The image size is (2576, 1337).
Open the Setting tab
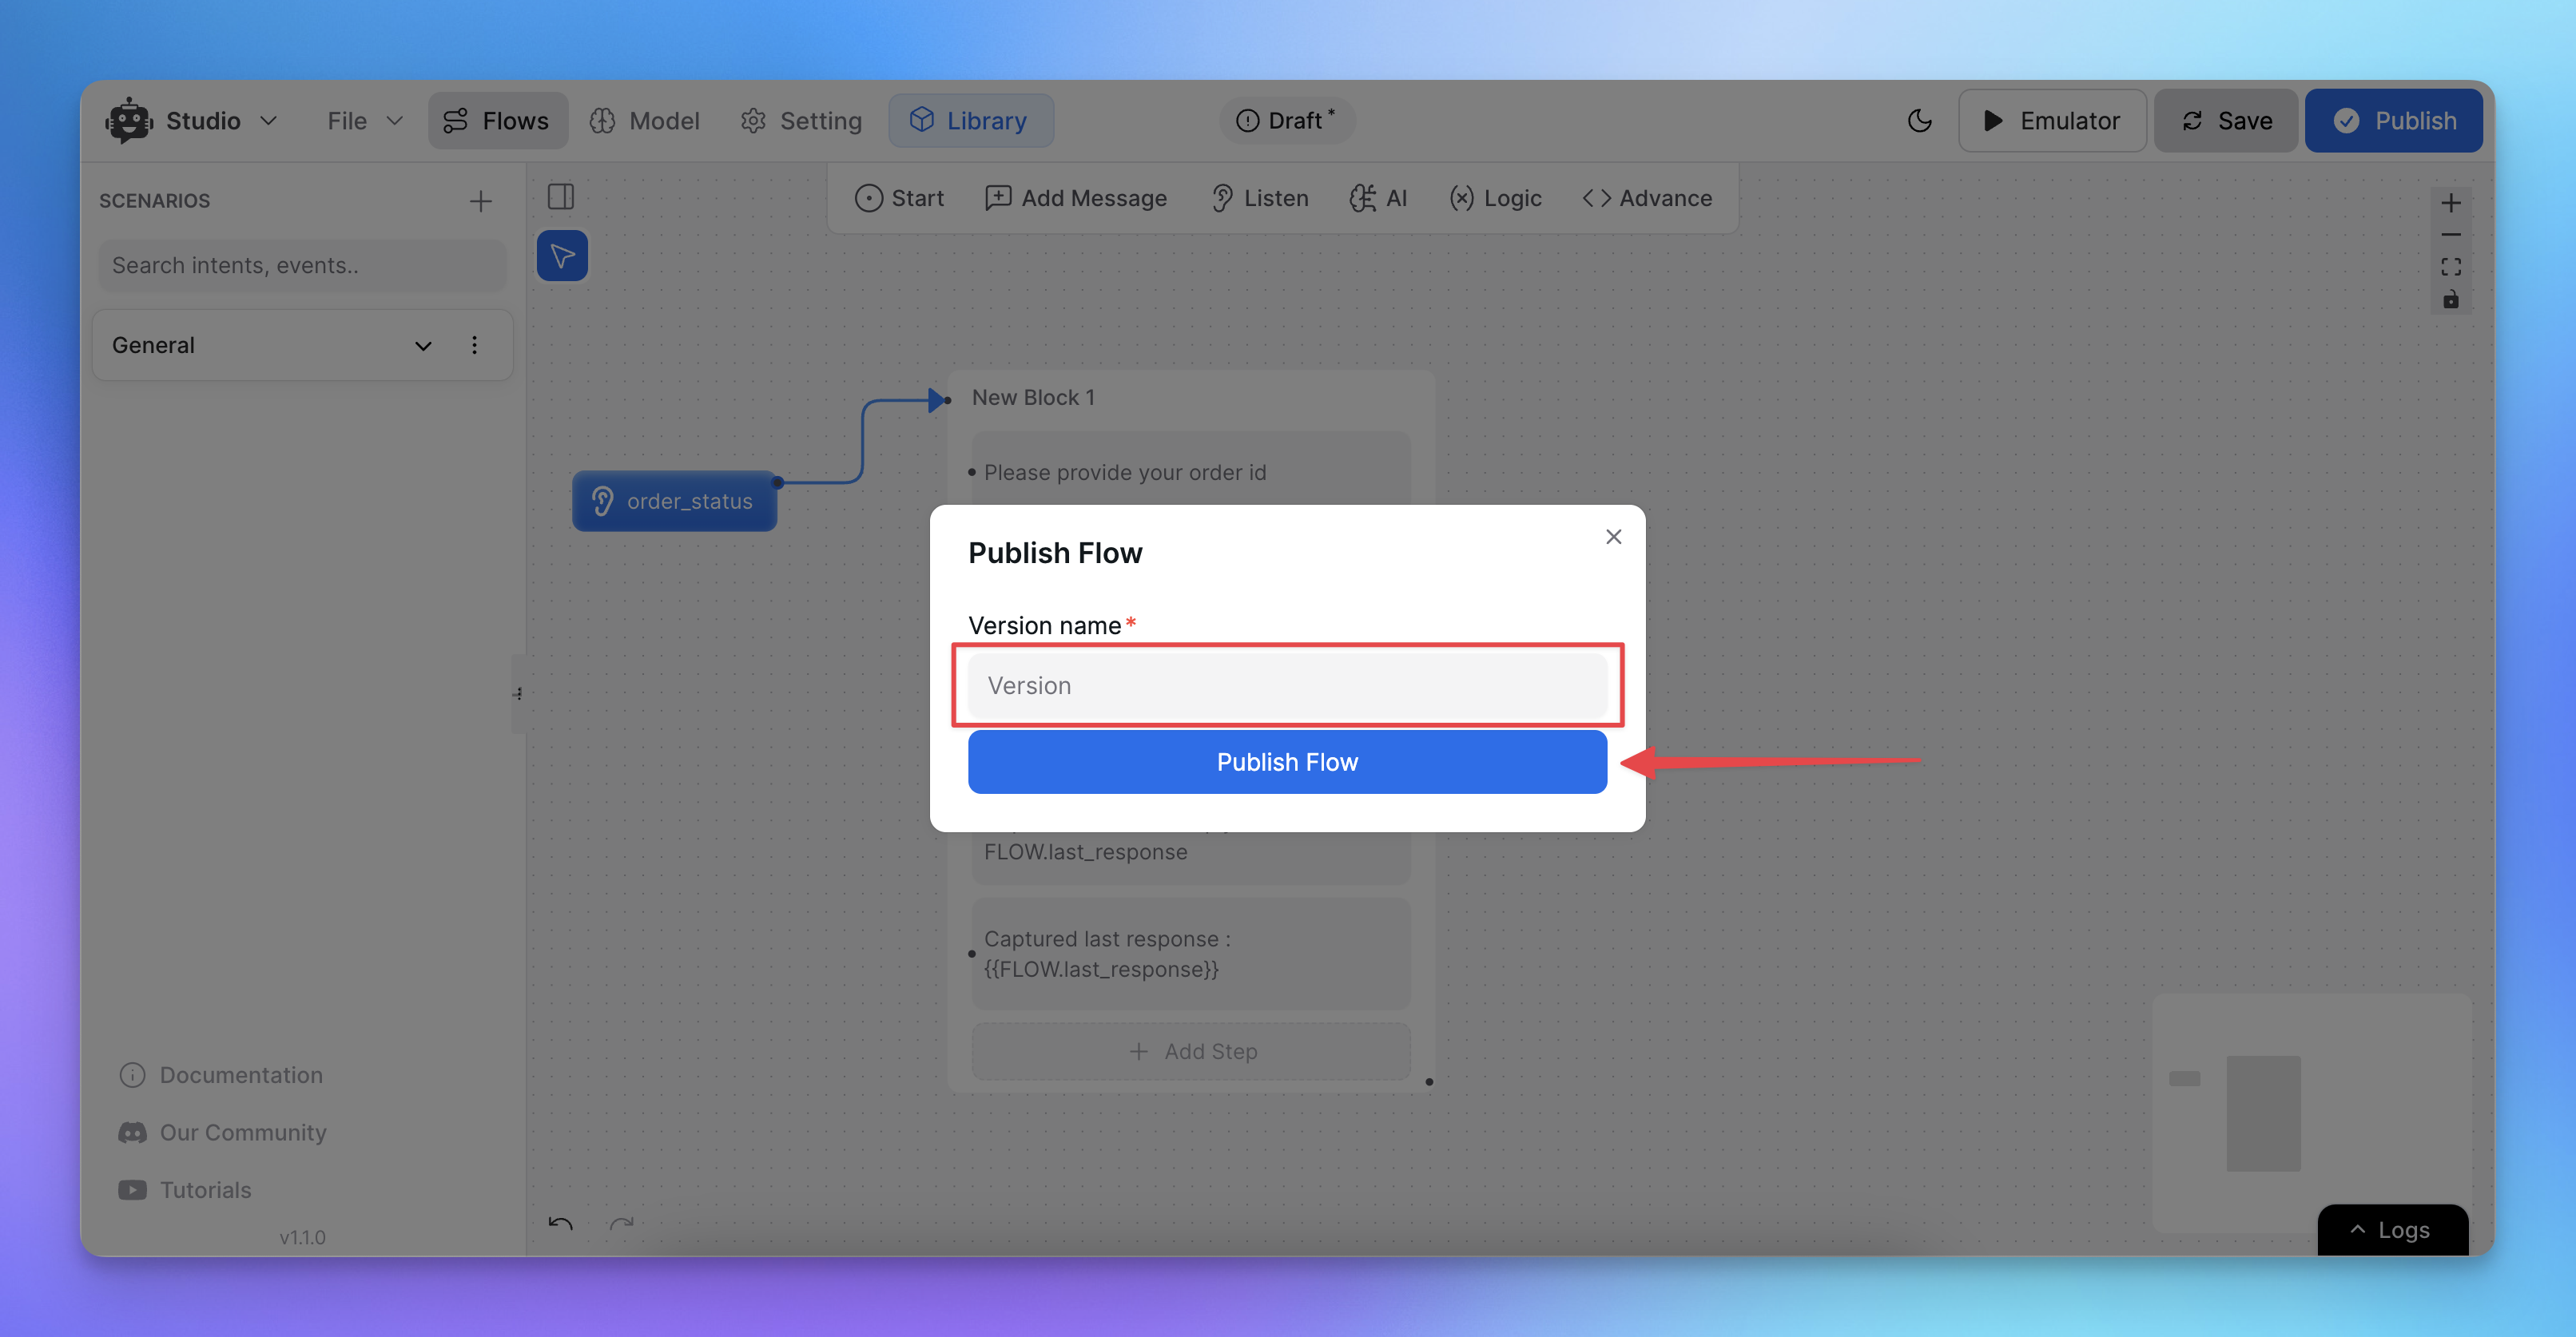click(801, 121)
